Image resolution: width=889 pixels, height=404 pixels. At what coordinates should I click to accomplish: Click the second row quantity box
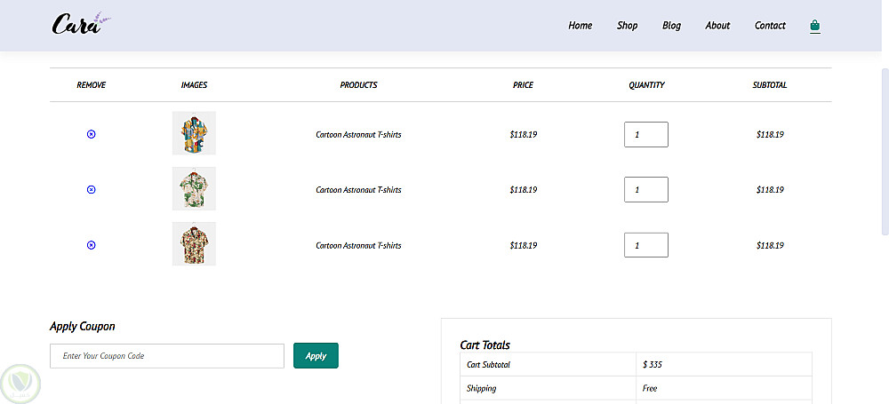[x=645, y=190]
